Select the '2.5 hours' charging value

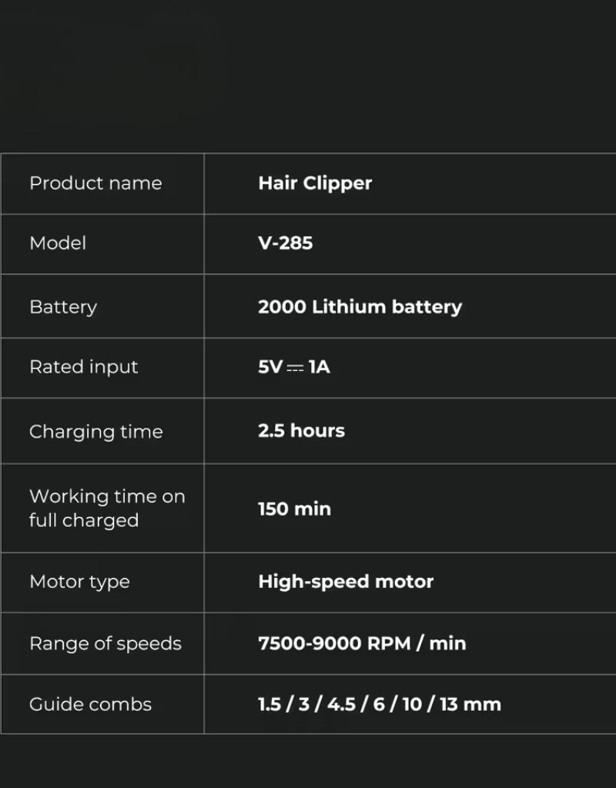tap(301, 430)
